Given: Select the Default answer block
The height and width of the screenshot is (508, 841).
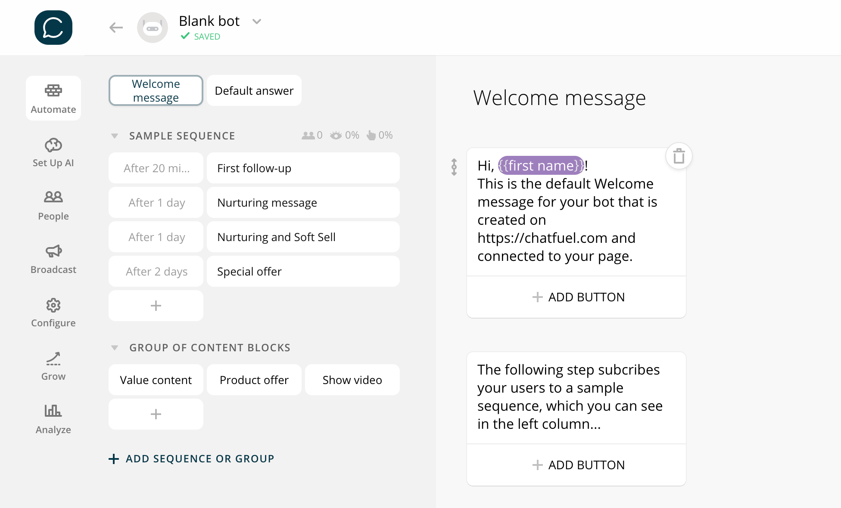Looking at the screenshot, I should (x=254, y=90).
